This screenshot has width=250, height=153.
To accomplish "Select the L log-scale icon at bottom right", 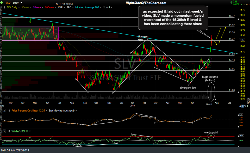I will tap(242, 106).
